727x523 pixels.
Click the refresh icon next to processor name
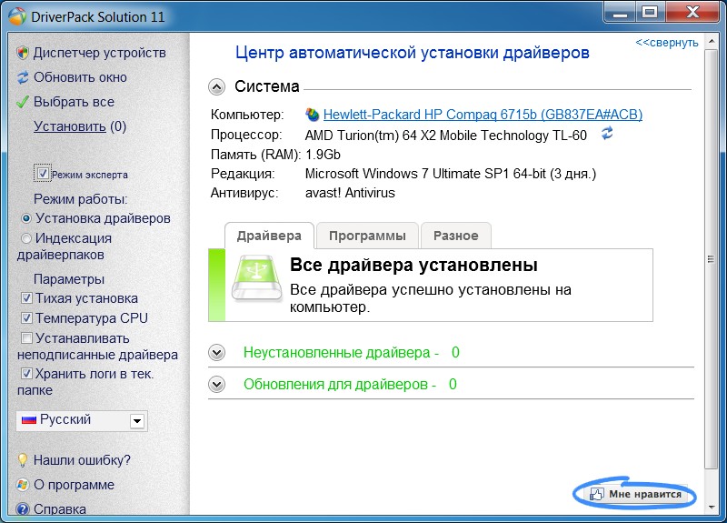tap(607, 134)
